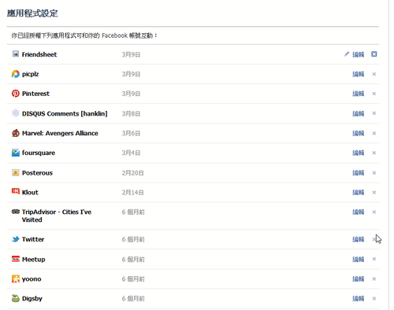
Task: Open the edit link for Pinterest
Action: (359, 94)
